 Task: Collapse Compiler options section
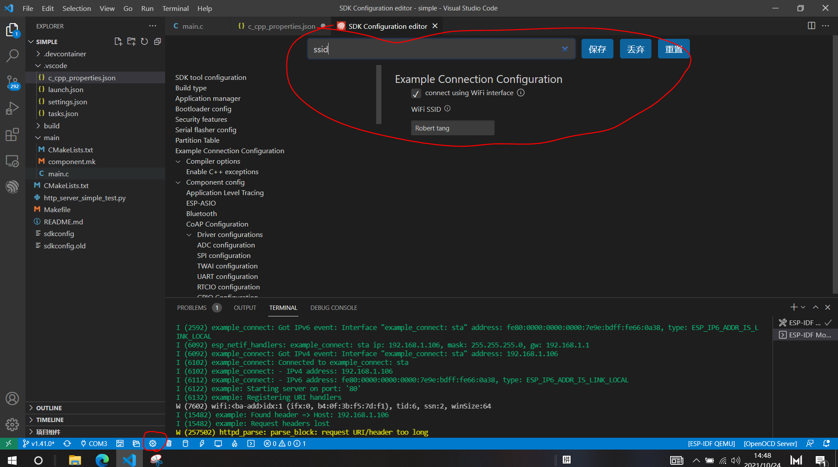[x=178, y=161]
